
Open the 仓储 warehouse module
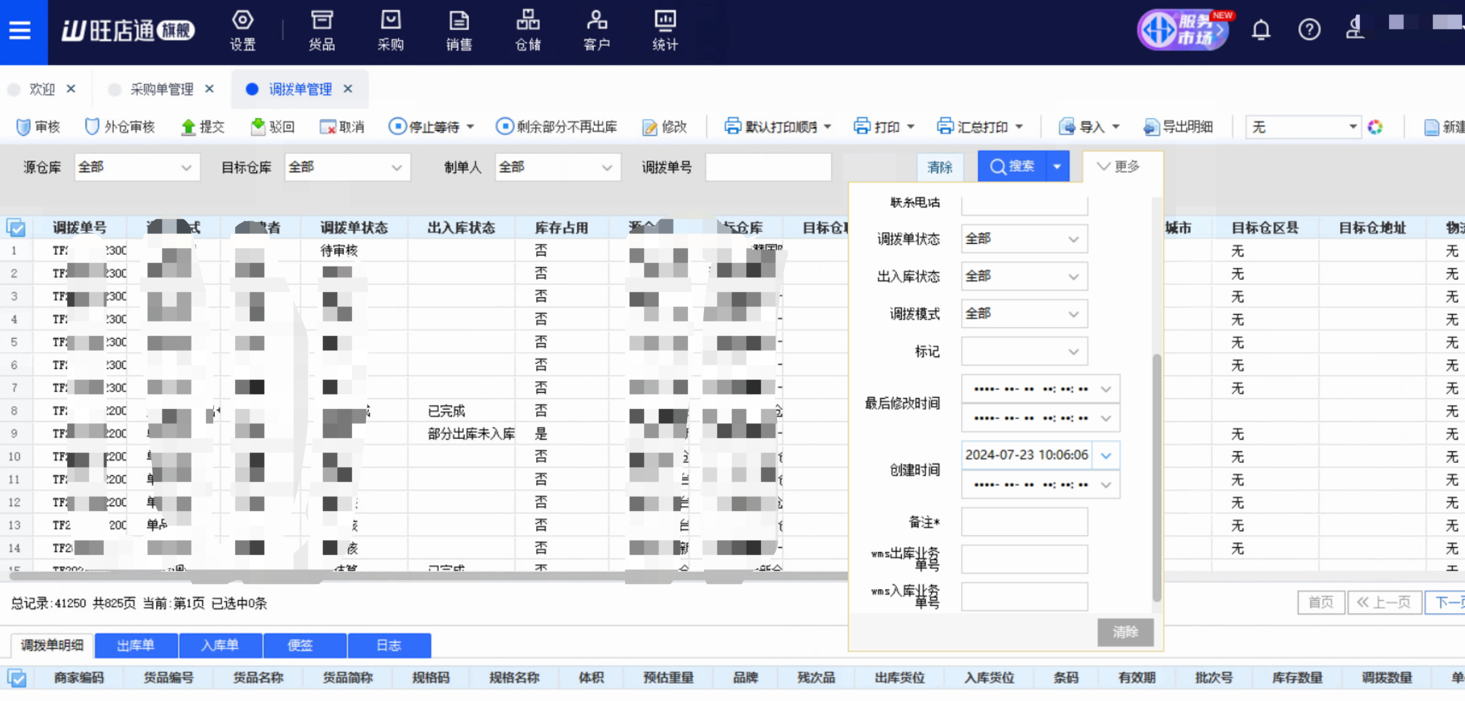528,31
